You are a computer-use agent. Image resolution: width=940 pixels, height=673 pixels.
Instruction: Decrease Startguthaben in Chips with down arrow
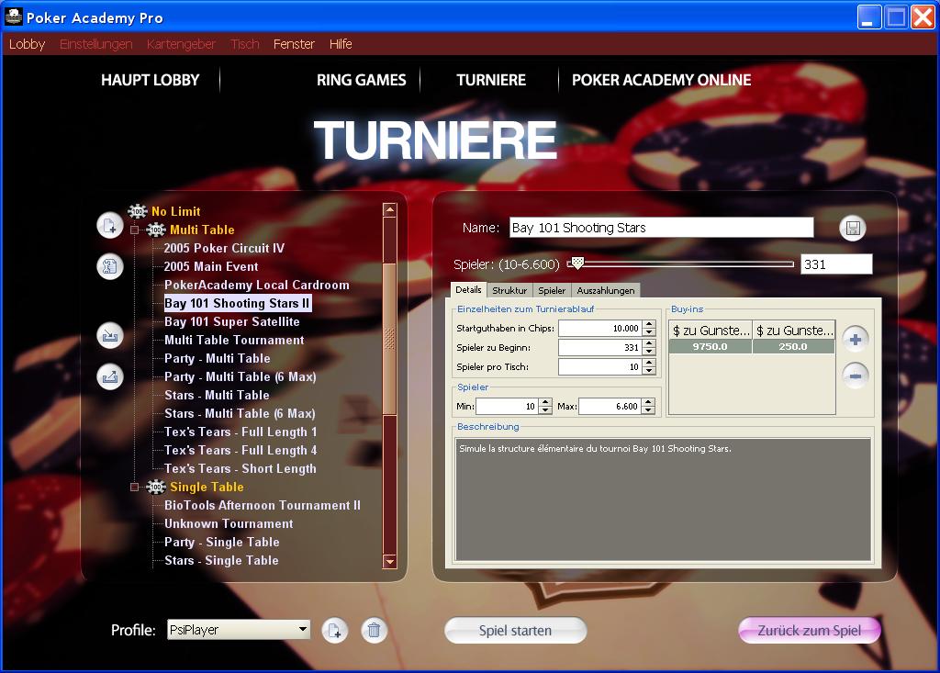[x=649, y=332]
